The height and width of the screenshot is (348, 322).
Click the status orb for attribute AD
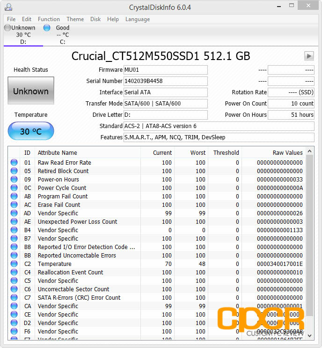pos(14,213)
